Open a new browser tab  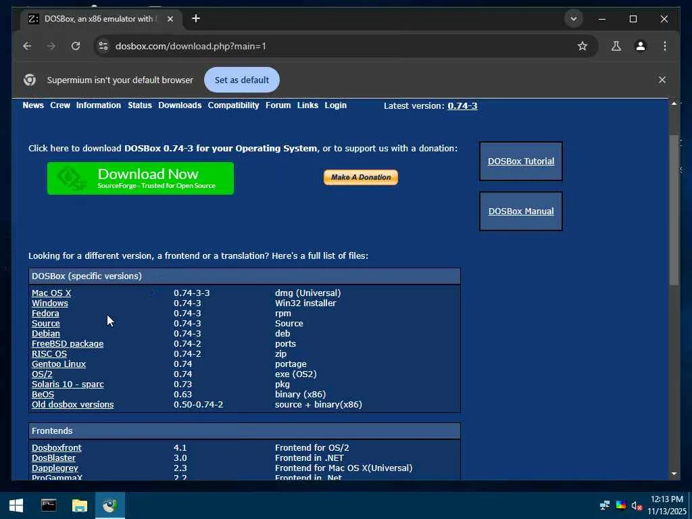[x=196, y=18]
